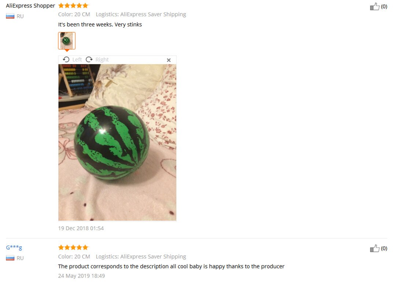Rotate the photo left with the icon

click(x=66, y=59)
